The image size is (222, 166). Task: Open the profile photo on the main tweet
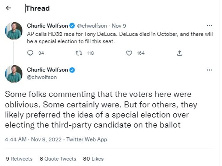[x=14, y=74]
